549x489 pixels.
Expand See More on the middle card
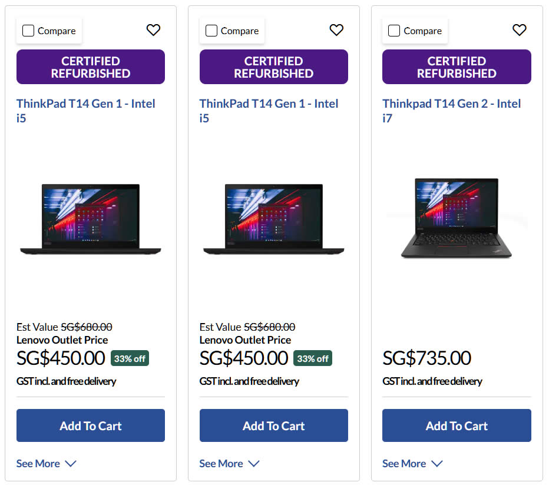tap(229, 464)
